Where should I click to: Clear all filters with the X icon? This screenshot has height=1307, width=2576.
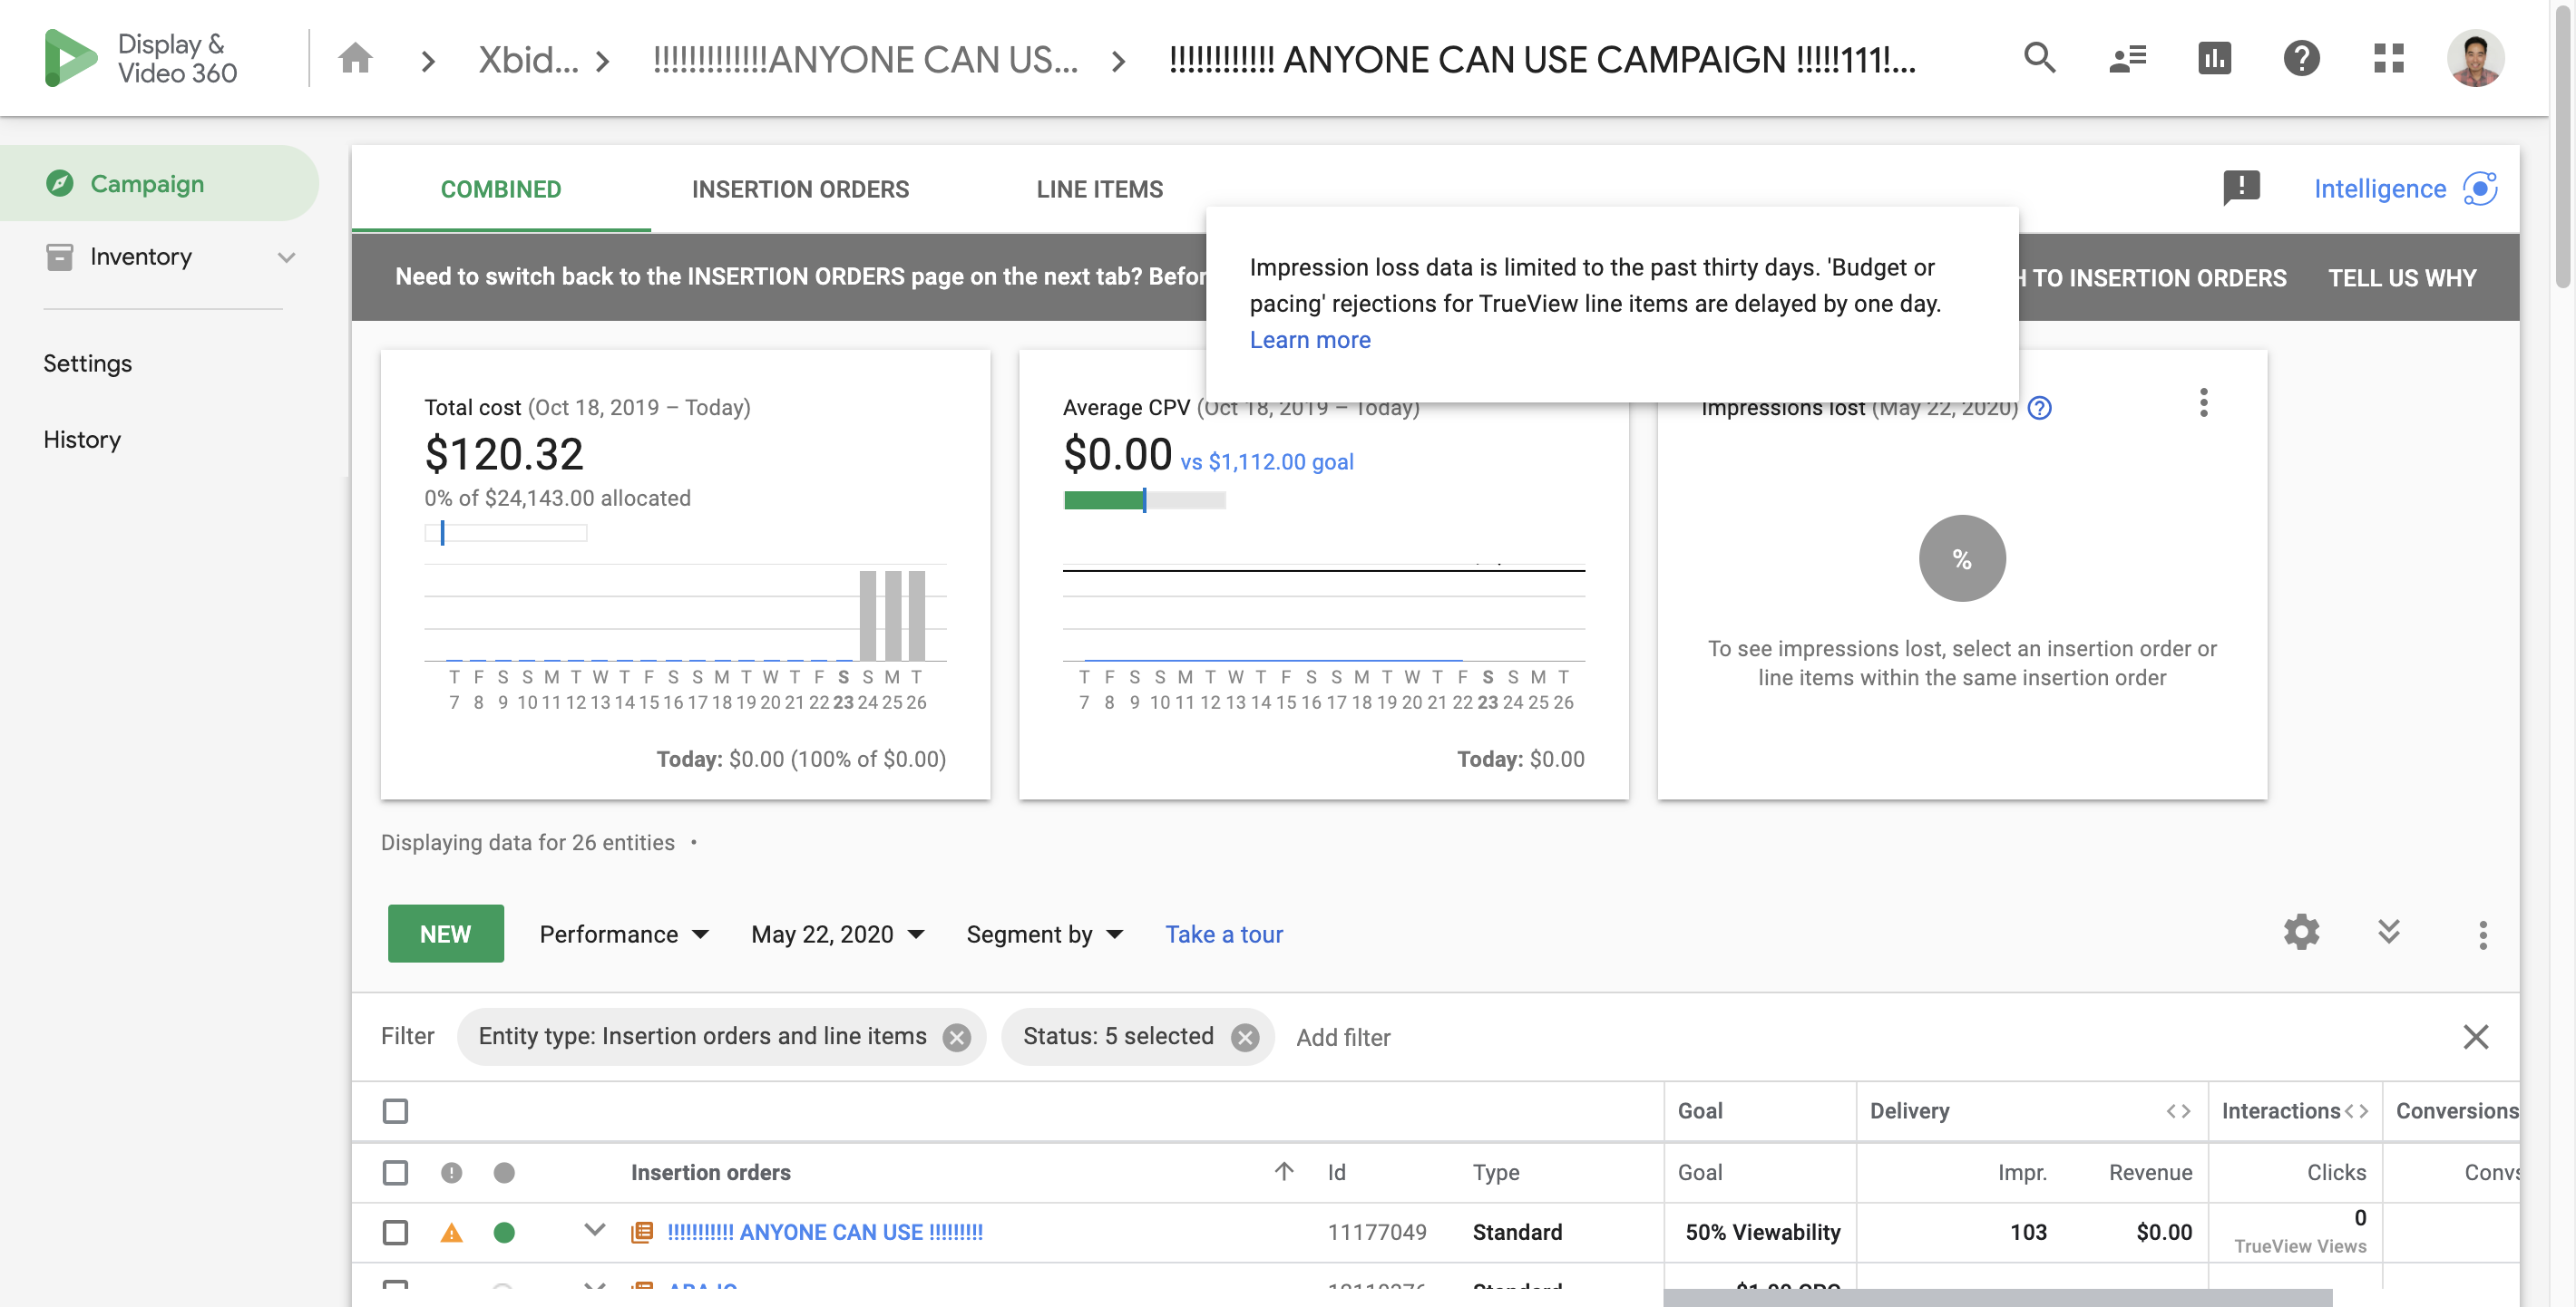click(x=2475, y=1036)
